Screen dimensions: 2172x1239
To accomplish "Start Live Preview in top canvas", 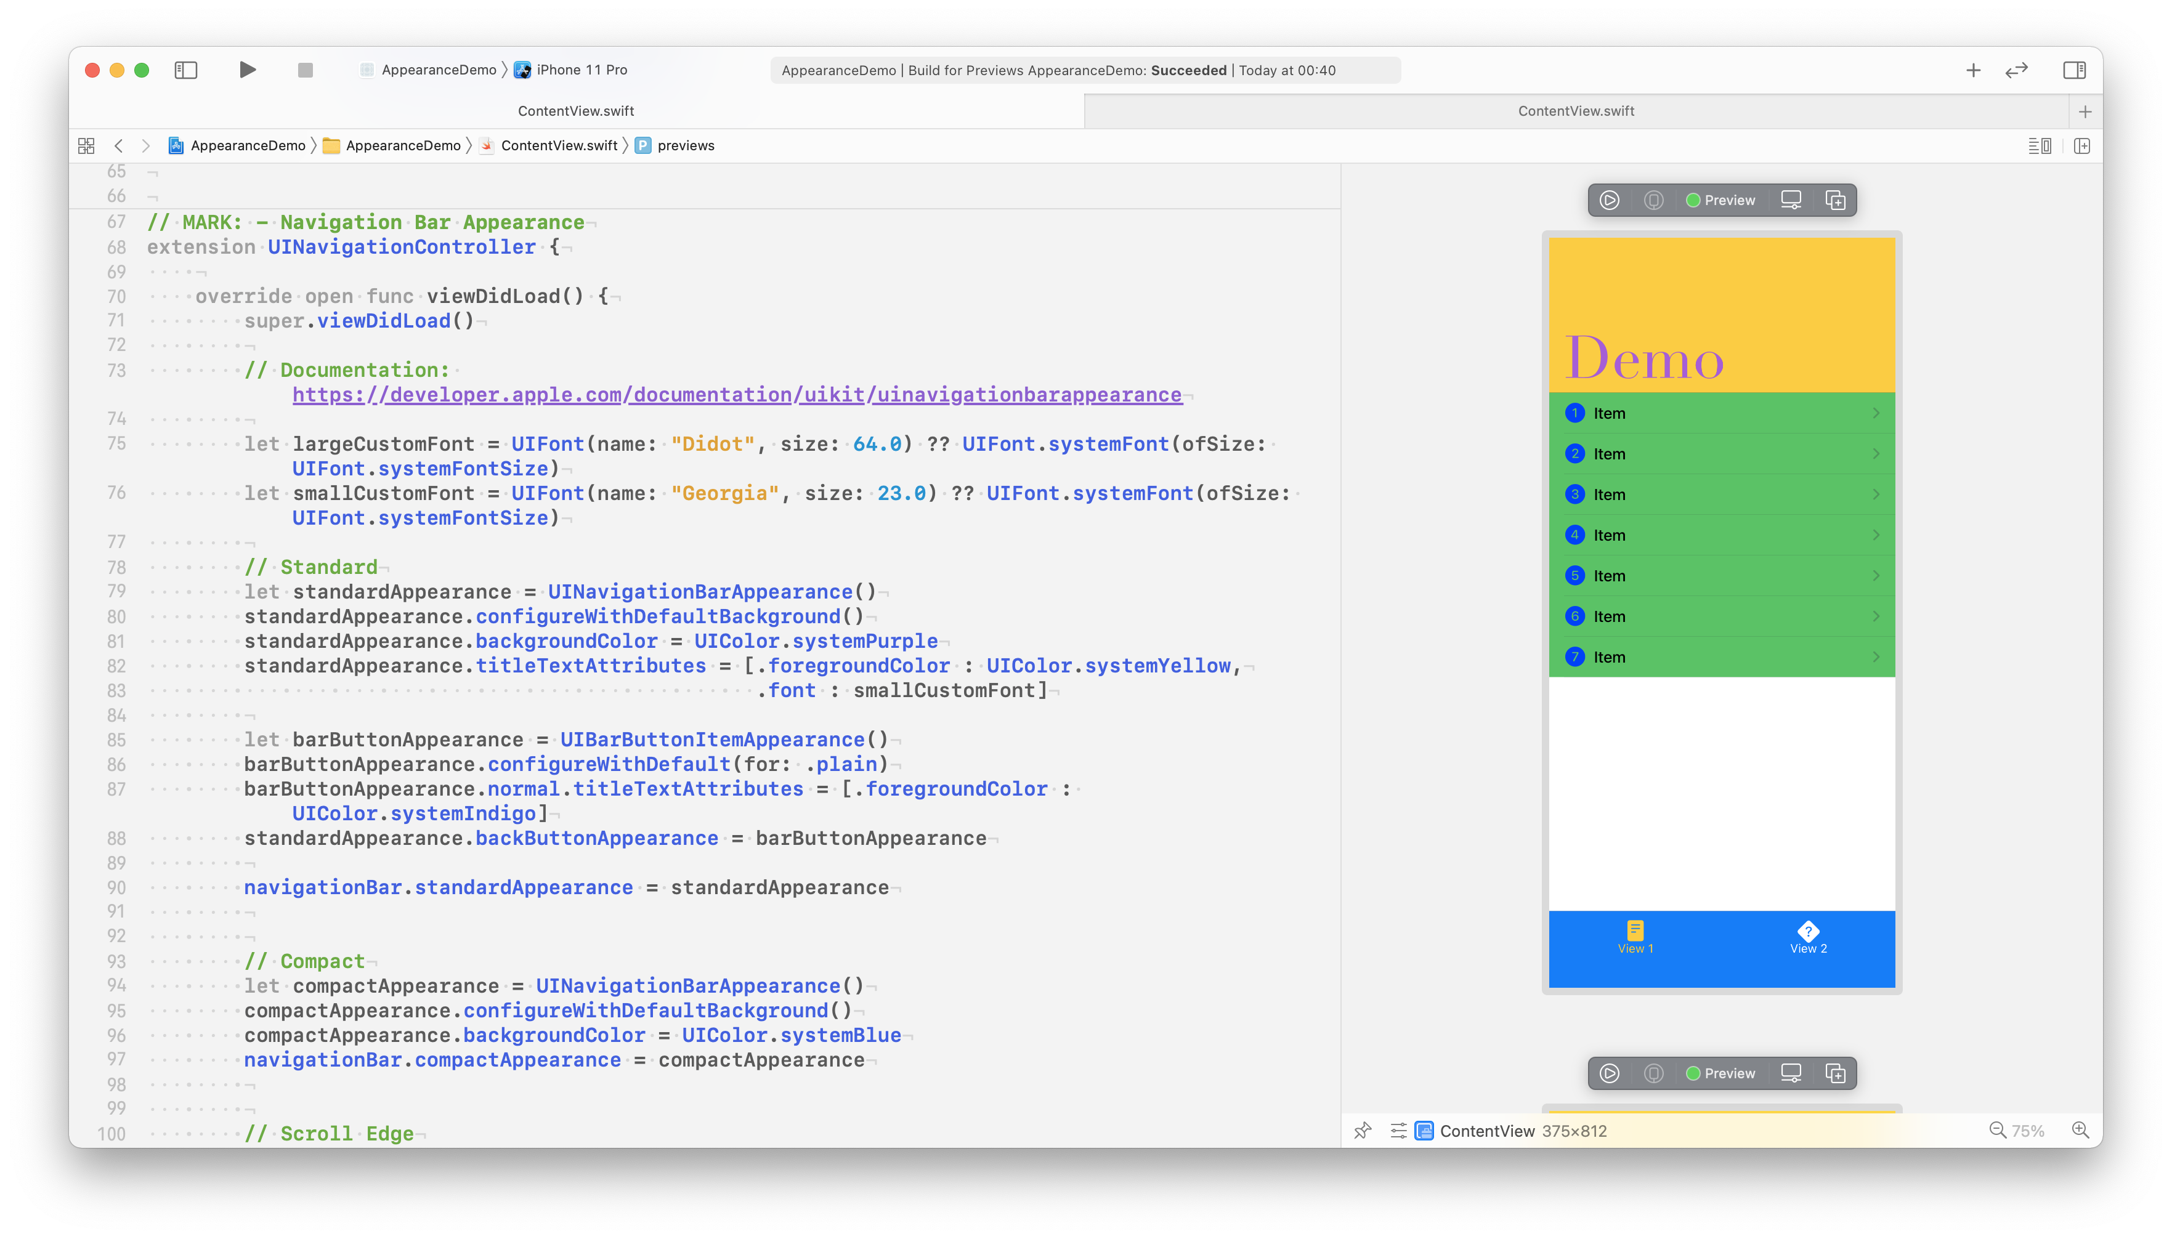I will click(1608, 200).
